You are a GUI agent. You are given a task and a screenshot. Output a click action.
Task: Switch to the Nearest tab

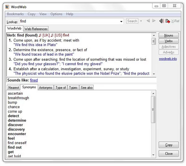[x=14, y=87]
